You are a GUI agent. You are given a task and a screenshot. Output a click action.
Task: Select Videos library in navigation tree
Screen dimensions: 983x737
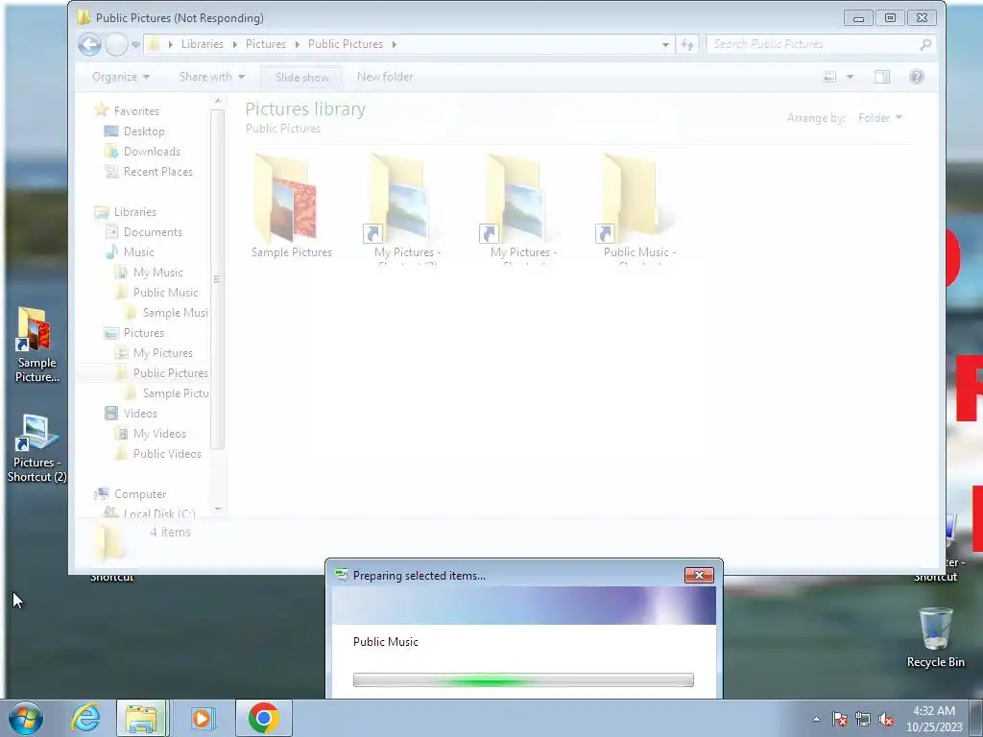[x=140, y=413]
